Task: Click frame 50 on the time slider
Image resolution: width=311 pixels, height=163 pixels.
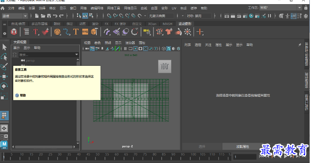Action: [x=98, y=156]
